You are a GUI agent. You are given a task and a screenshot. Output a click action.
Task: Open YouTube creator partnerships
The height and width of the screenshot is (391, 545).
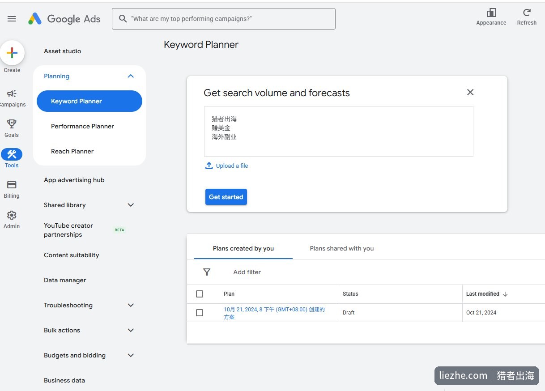coord(68,230)
